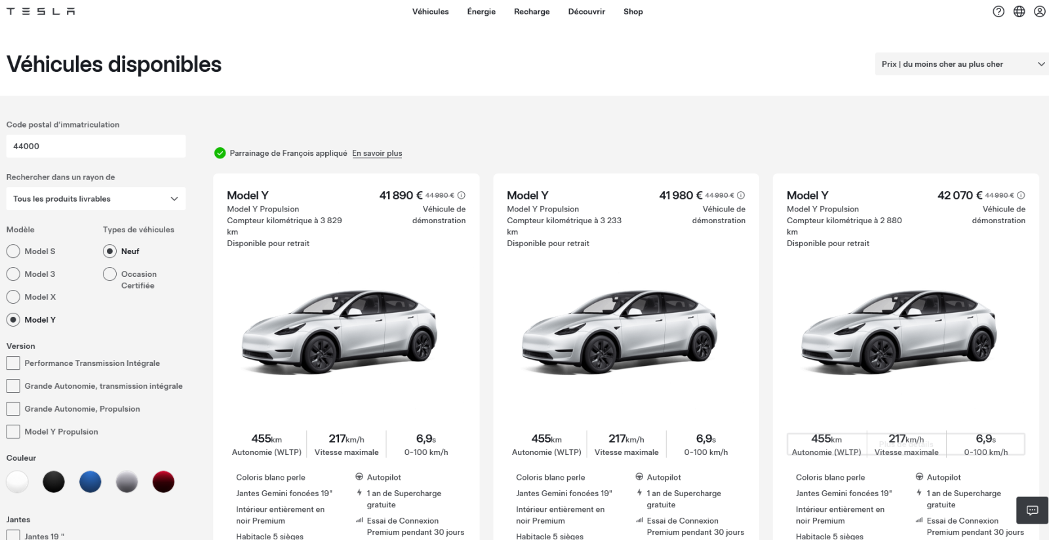Check the Jantes 19" checkbox
Viewport: 1049px width, 540px height.
[13, 535]
